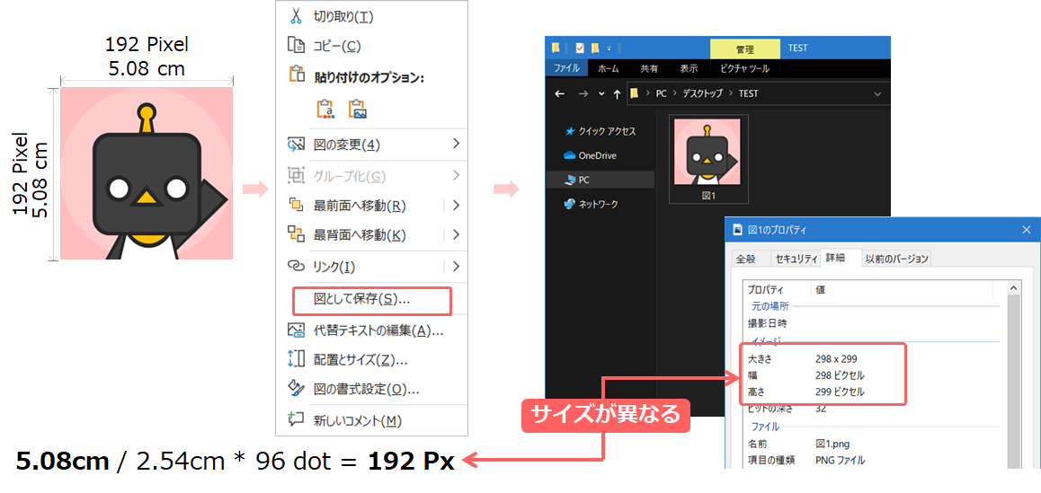This screenshot has width=1041, height=493.
Task: Click the folder icon in Explorer title bar
Action: pos(556,48)
